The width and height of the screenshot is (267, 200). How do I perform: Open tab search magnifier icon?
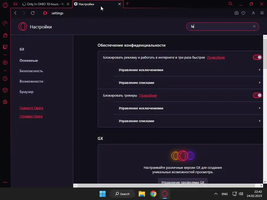click(230, 4)
